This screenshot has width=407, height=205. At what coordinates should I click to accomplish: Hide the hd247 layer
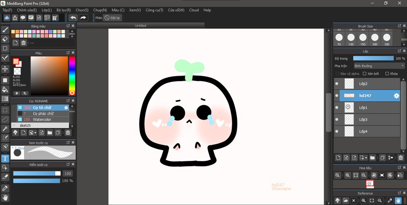point(337,96)
